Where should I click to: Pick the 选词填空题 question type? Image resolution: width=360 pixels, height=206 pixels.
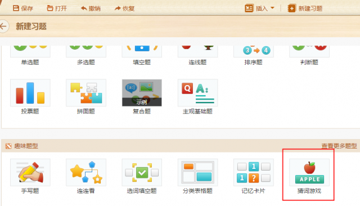pos(142,172)
